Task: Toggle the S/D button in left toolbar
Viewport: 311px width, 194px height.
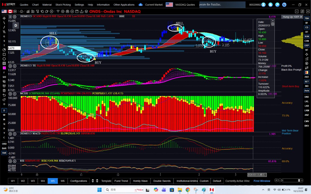Action: (4, 77)
